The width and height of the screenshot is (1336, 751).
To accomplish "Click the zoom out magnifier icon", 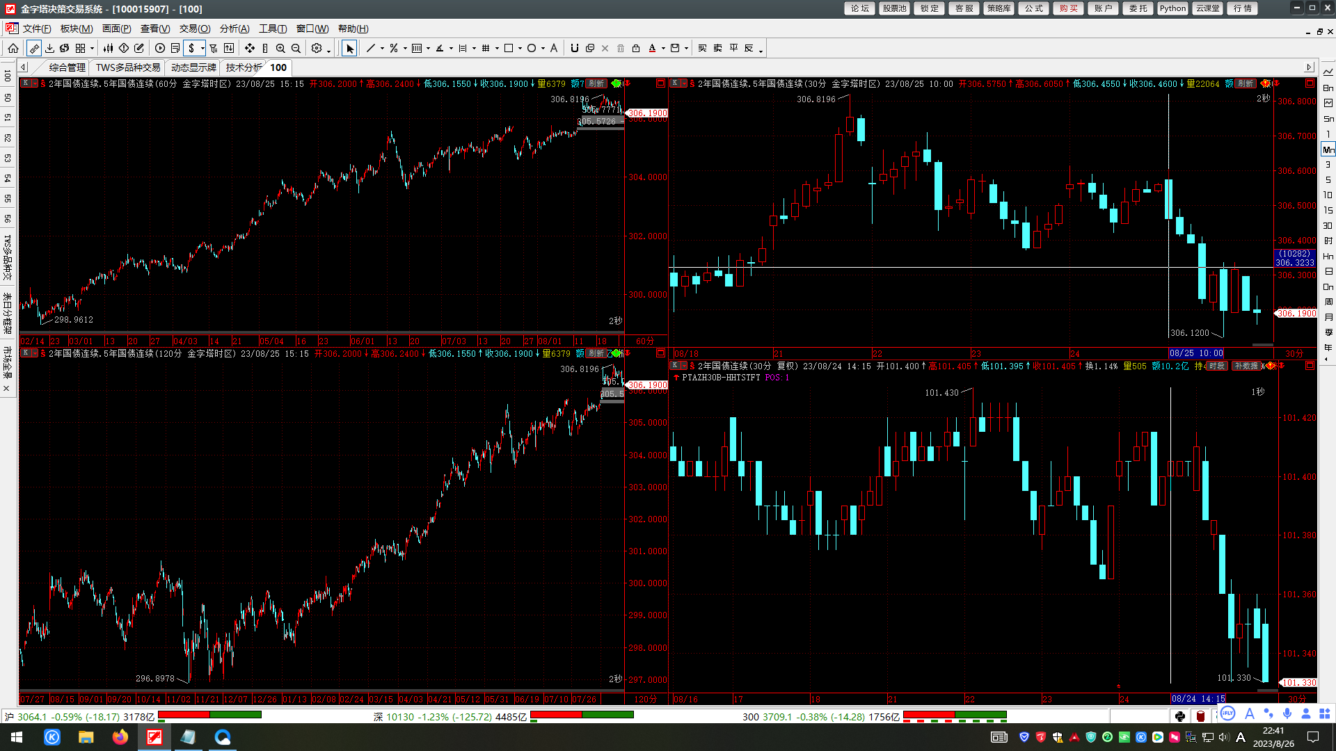I will [x=296, y=48].
